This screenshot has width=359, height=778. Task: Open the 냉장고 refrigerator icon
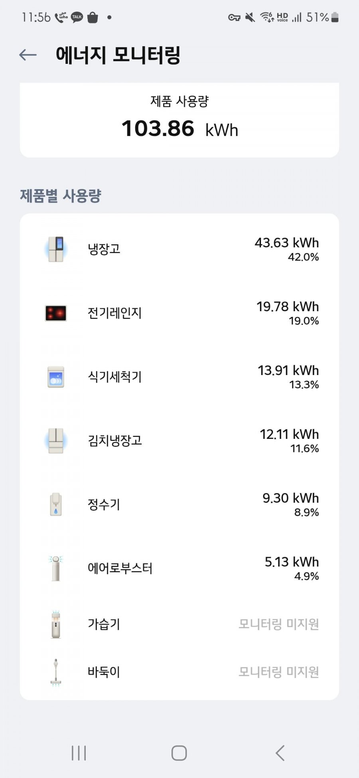click(x=56, y=249)
